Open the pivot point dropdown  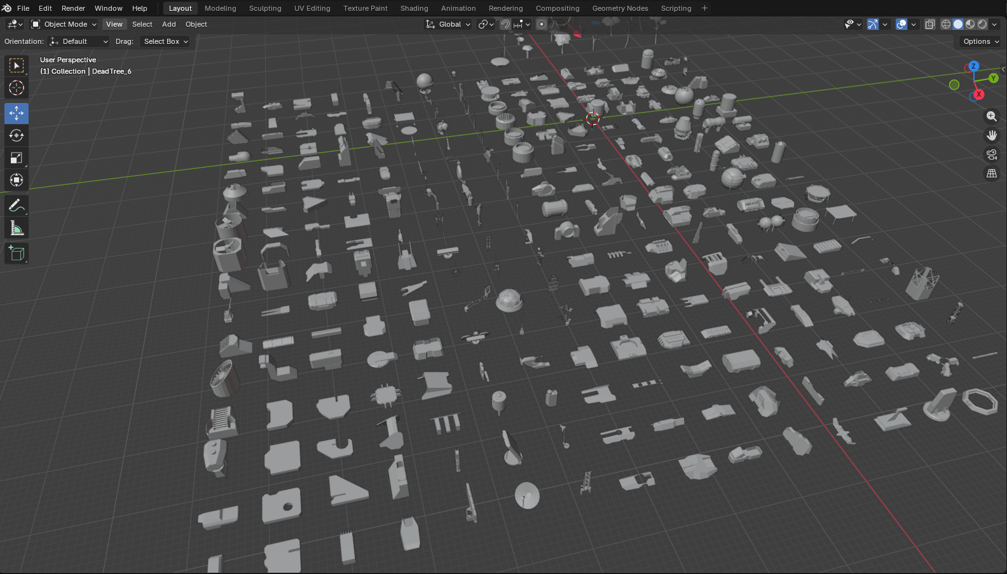coord(486,24)
